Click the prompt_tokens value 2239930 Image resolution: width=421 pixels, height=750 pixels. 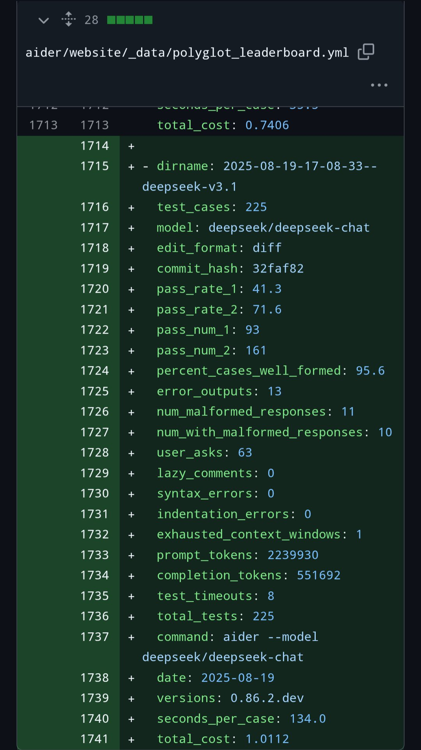293,555
